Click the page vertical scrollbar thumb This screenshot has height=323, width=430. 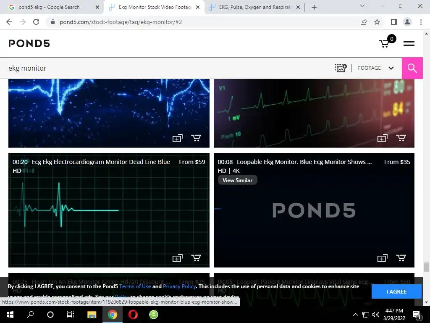(x=426, y=267)
